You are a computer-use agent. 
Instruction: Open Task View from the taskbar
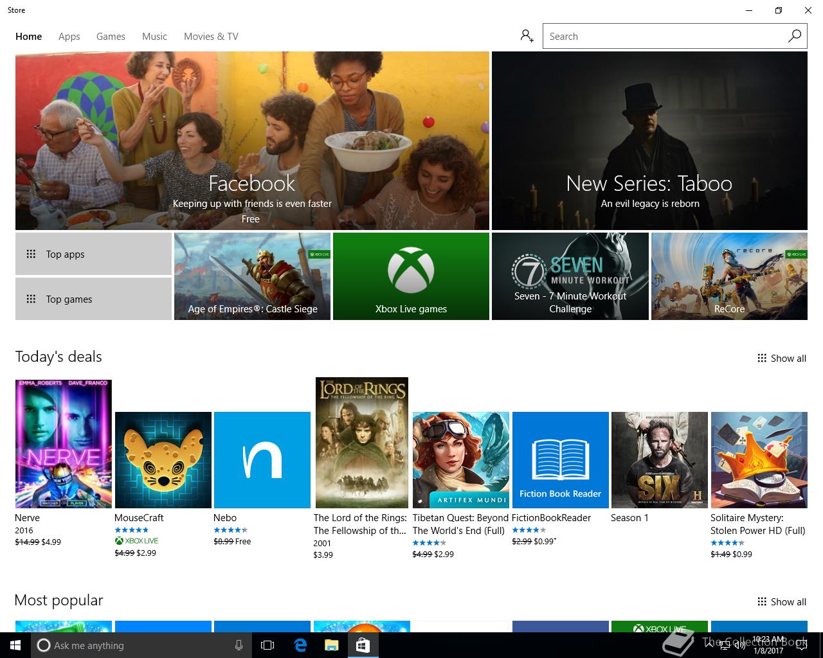click(x=267, y=645)
